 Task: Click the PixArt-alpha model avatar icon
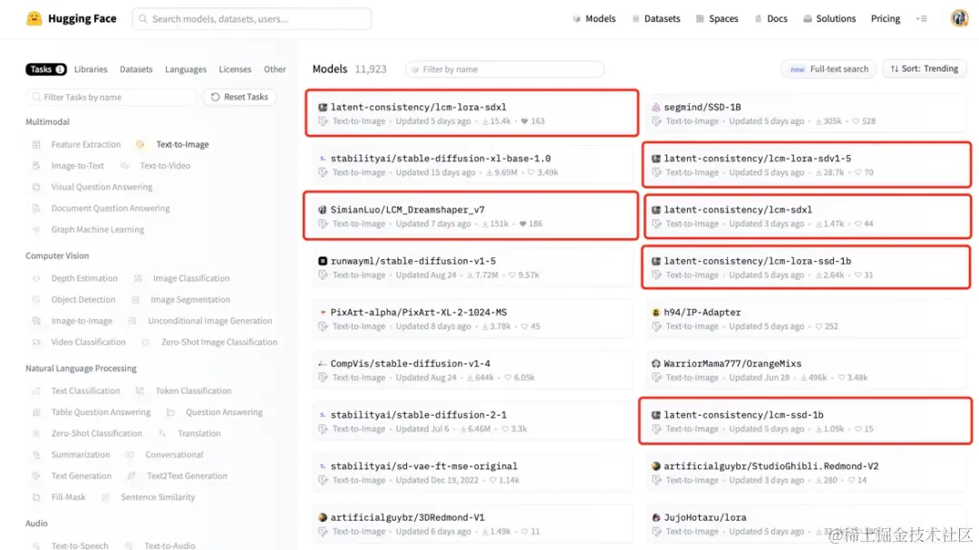point(323,312)
